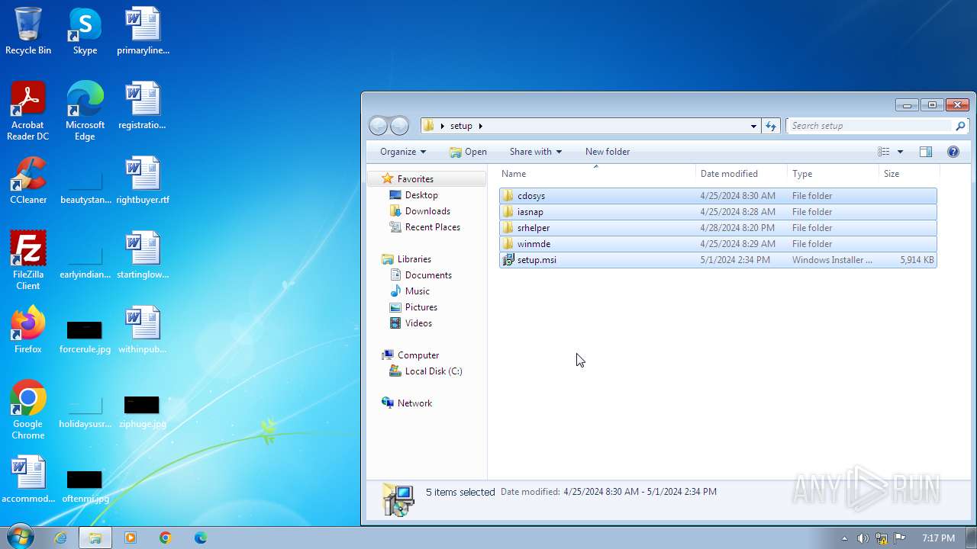Go to Desktop in Favorites
Viewport: 977px width, 549px height.
[x=421, y=195]
